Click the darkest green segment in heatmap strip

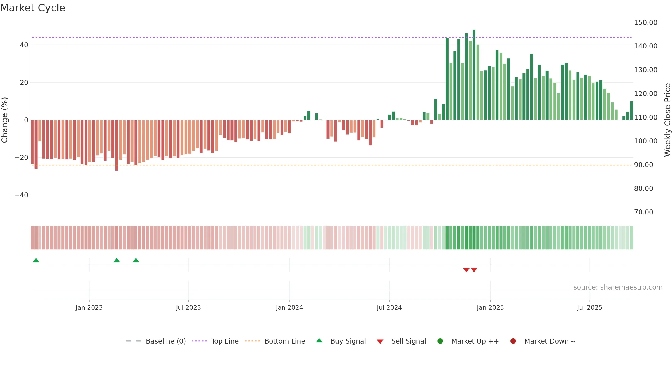coord(474,238)
